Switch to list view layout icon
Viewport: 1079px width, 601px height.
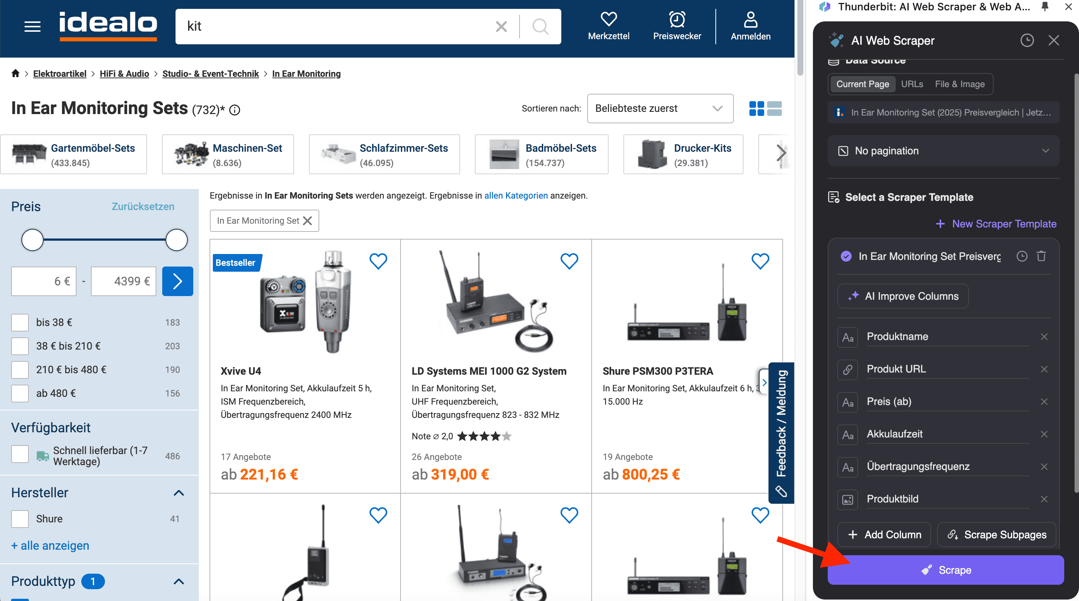(x=775, y=109)
